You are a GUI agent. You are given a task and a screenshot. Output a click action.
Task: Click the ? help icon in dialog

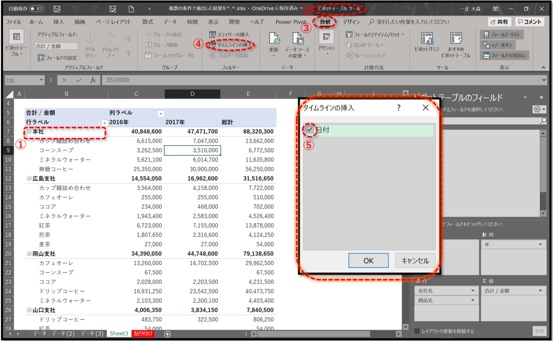click(x=399, y=107)
